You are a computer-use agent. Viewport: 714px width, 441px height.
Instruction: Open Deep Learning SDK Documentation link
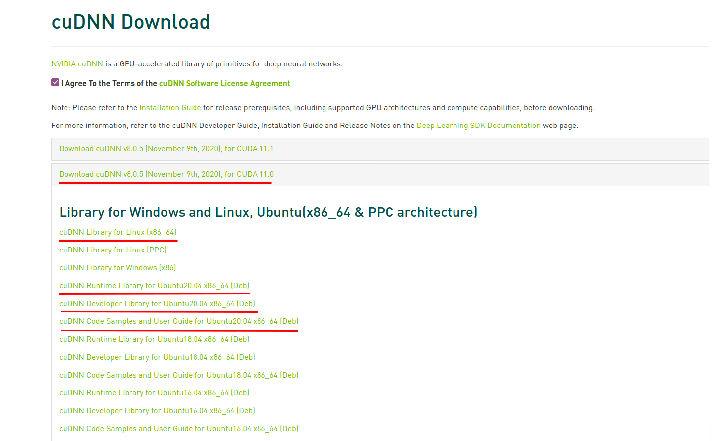click(478, 126)
